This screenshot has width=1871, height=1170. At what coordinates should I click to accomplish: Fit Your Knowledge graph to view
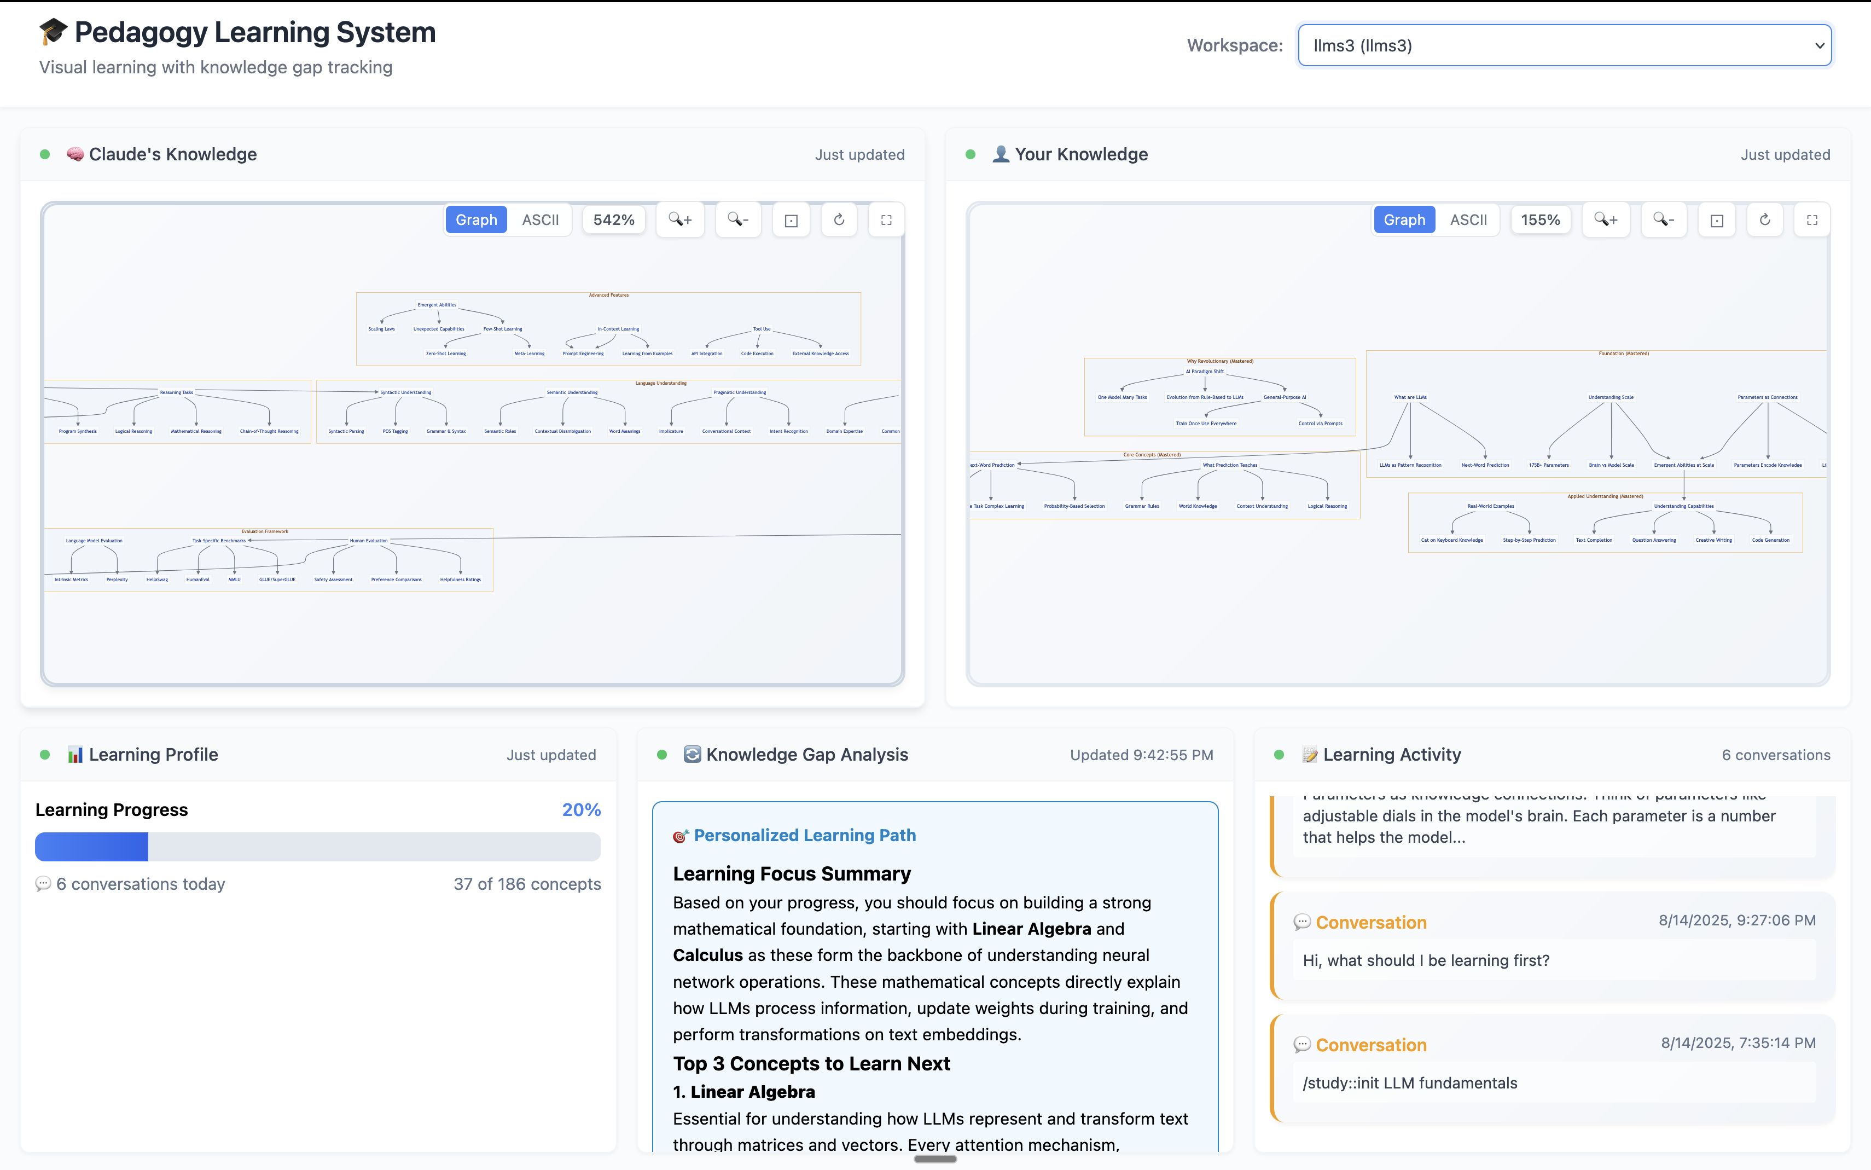[x=1716, y=220]
